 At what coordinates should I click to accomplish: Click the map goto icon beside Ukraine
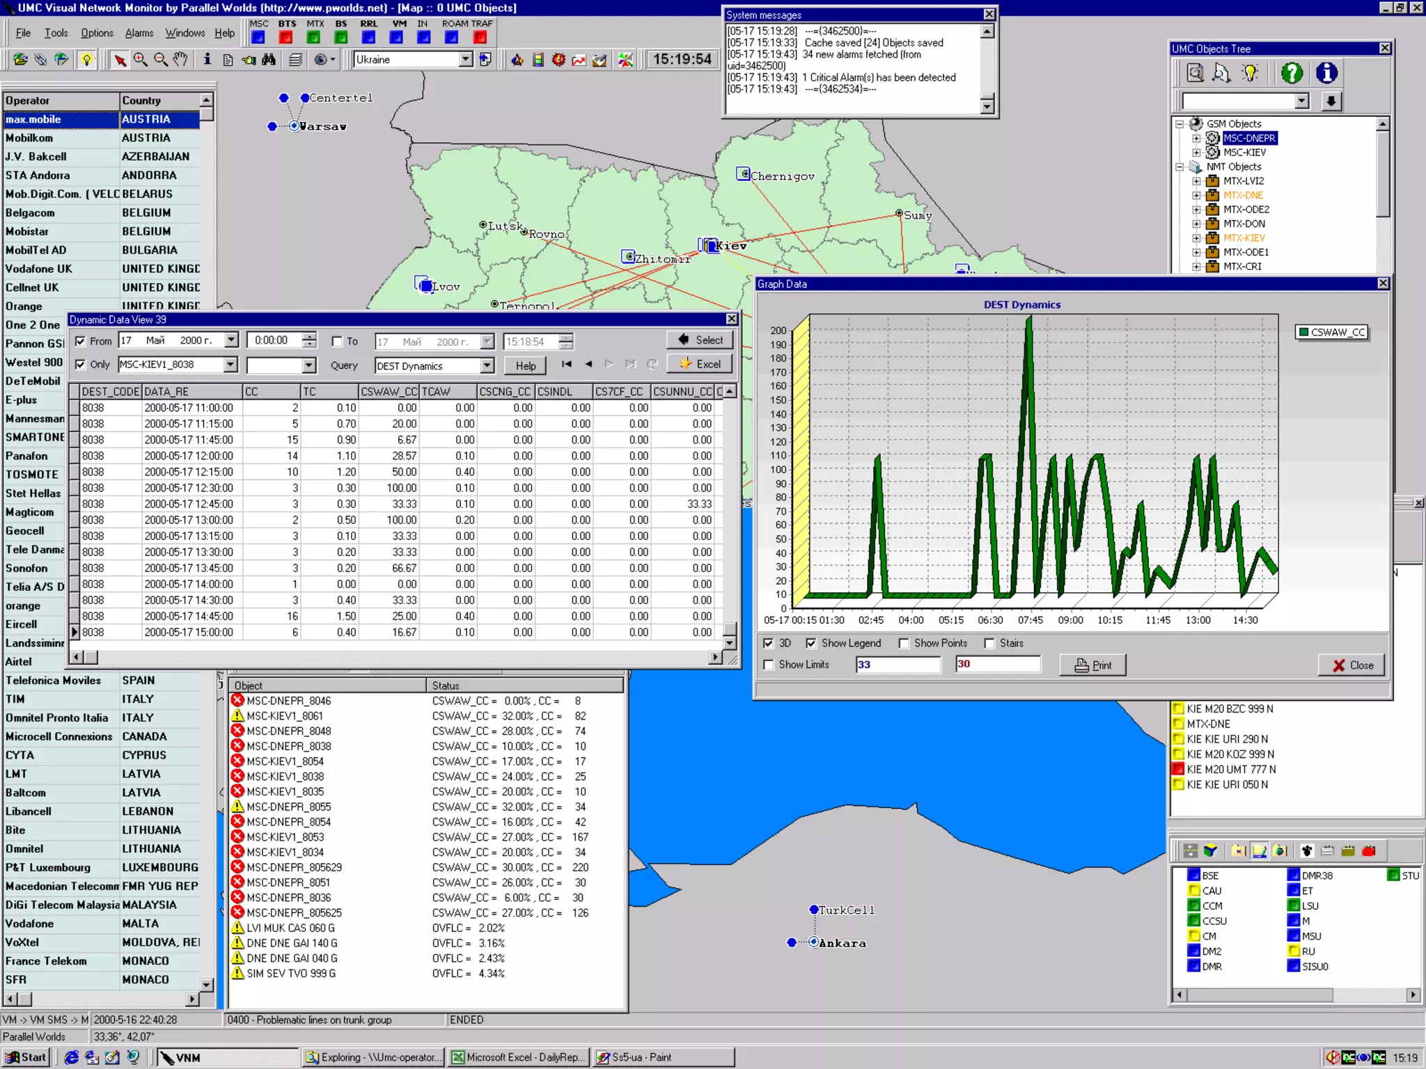click(485, 60)
